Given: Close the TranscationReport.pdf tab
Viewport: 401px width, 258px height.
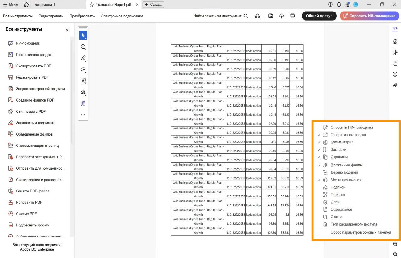Looking at the screenshot, I should (138, 5).
